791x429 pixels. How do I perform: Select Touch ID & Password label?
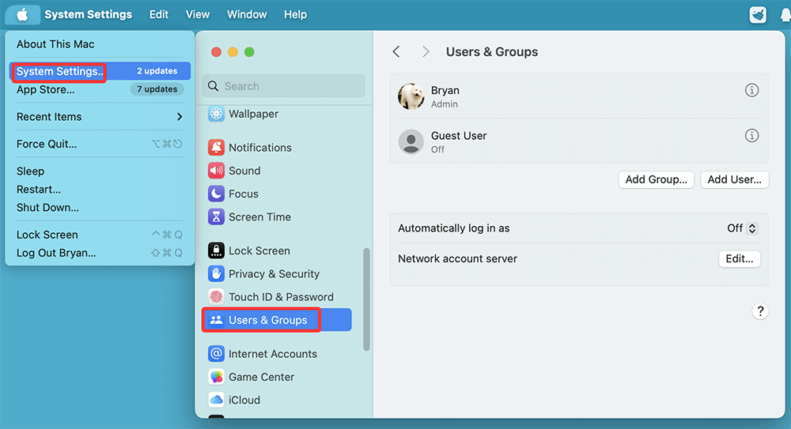coord(281,297)
